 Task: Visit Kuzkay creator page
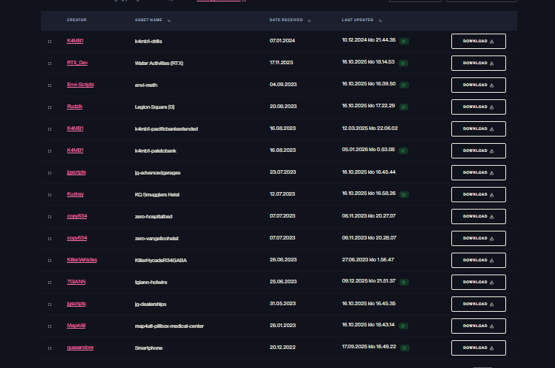(x=75, y=195)
